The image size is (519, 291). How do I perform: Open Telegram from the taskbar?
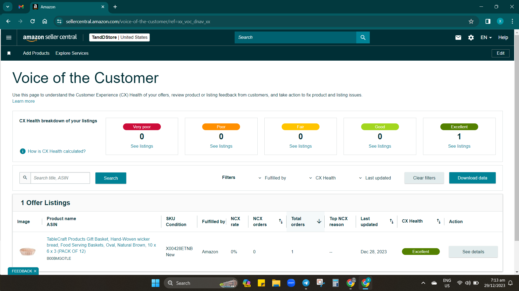point(306,283)
